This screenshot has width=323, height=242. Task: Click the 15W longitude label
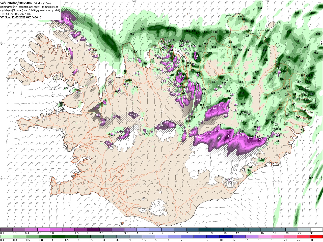tap(267, 1)
